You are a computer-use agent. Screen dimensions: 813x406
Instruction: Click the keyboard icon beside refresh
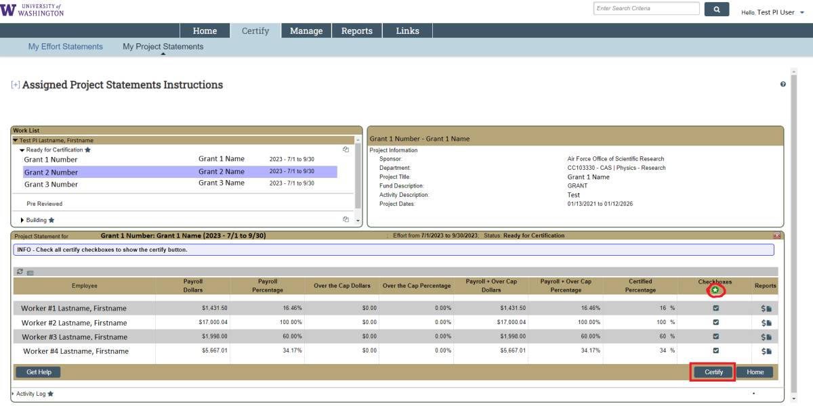(x=30, y=273)
